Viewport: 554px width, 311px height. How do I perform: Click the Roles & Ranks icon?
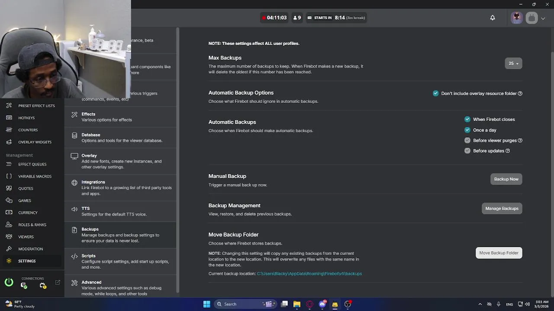click(x=9, y=225)
